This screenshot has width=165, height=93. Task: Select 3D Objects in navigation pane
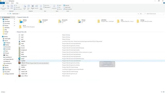click(7, 43)
